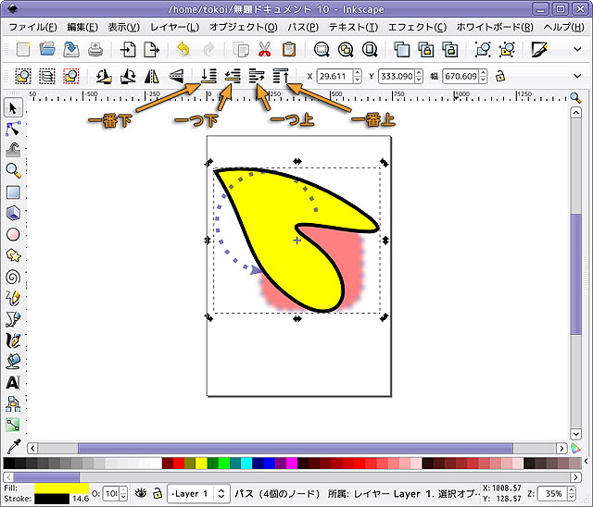This screenshot has width=593, height=507.
Task: Toggle layer lock in status bar
Action: pos(158,493)
